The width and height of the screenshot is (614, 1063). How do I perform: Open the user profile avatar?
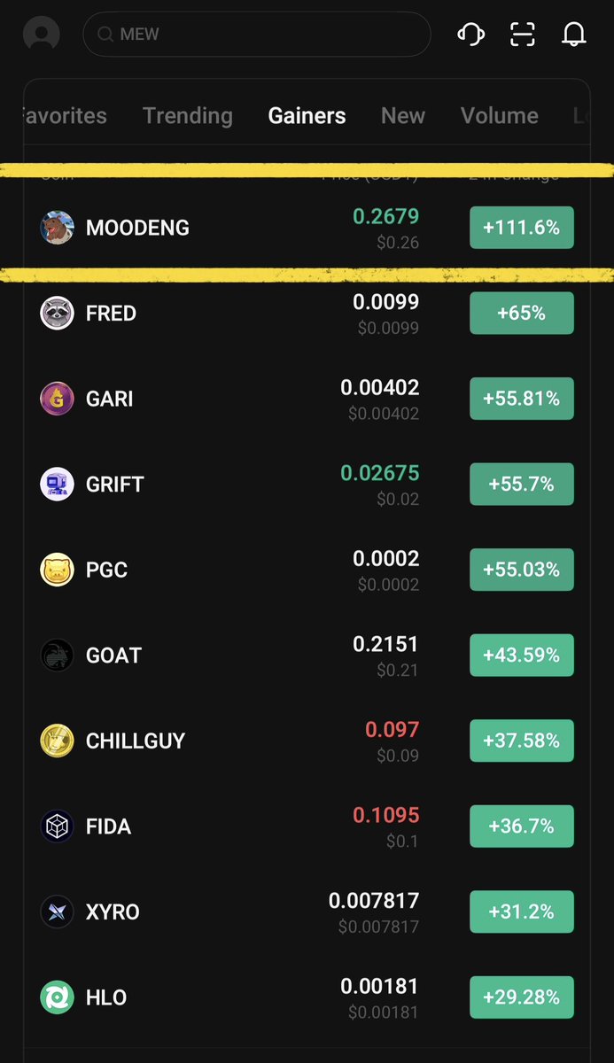pyautogui.click(x=42, y=35)
